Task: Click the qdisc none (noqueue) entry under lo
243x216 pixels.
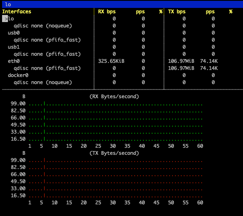Action: (x=43, y=26)
